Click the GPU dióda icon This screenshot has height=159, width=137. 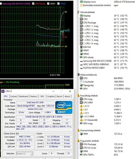click(x=81, y=57)
